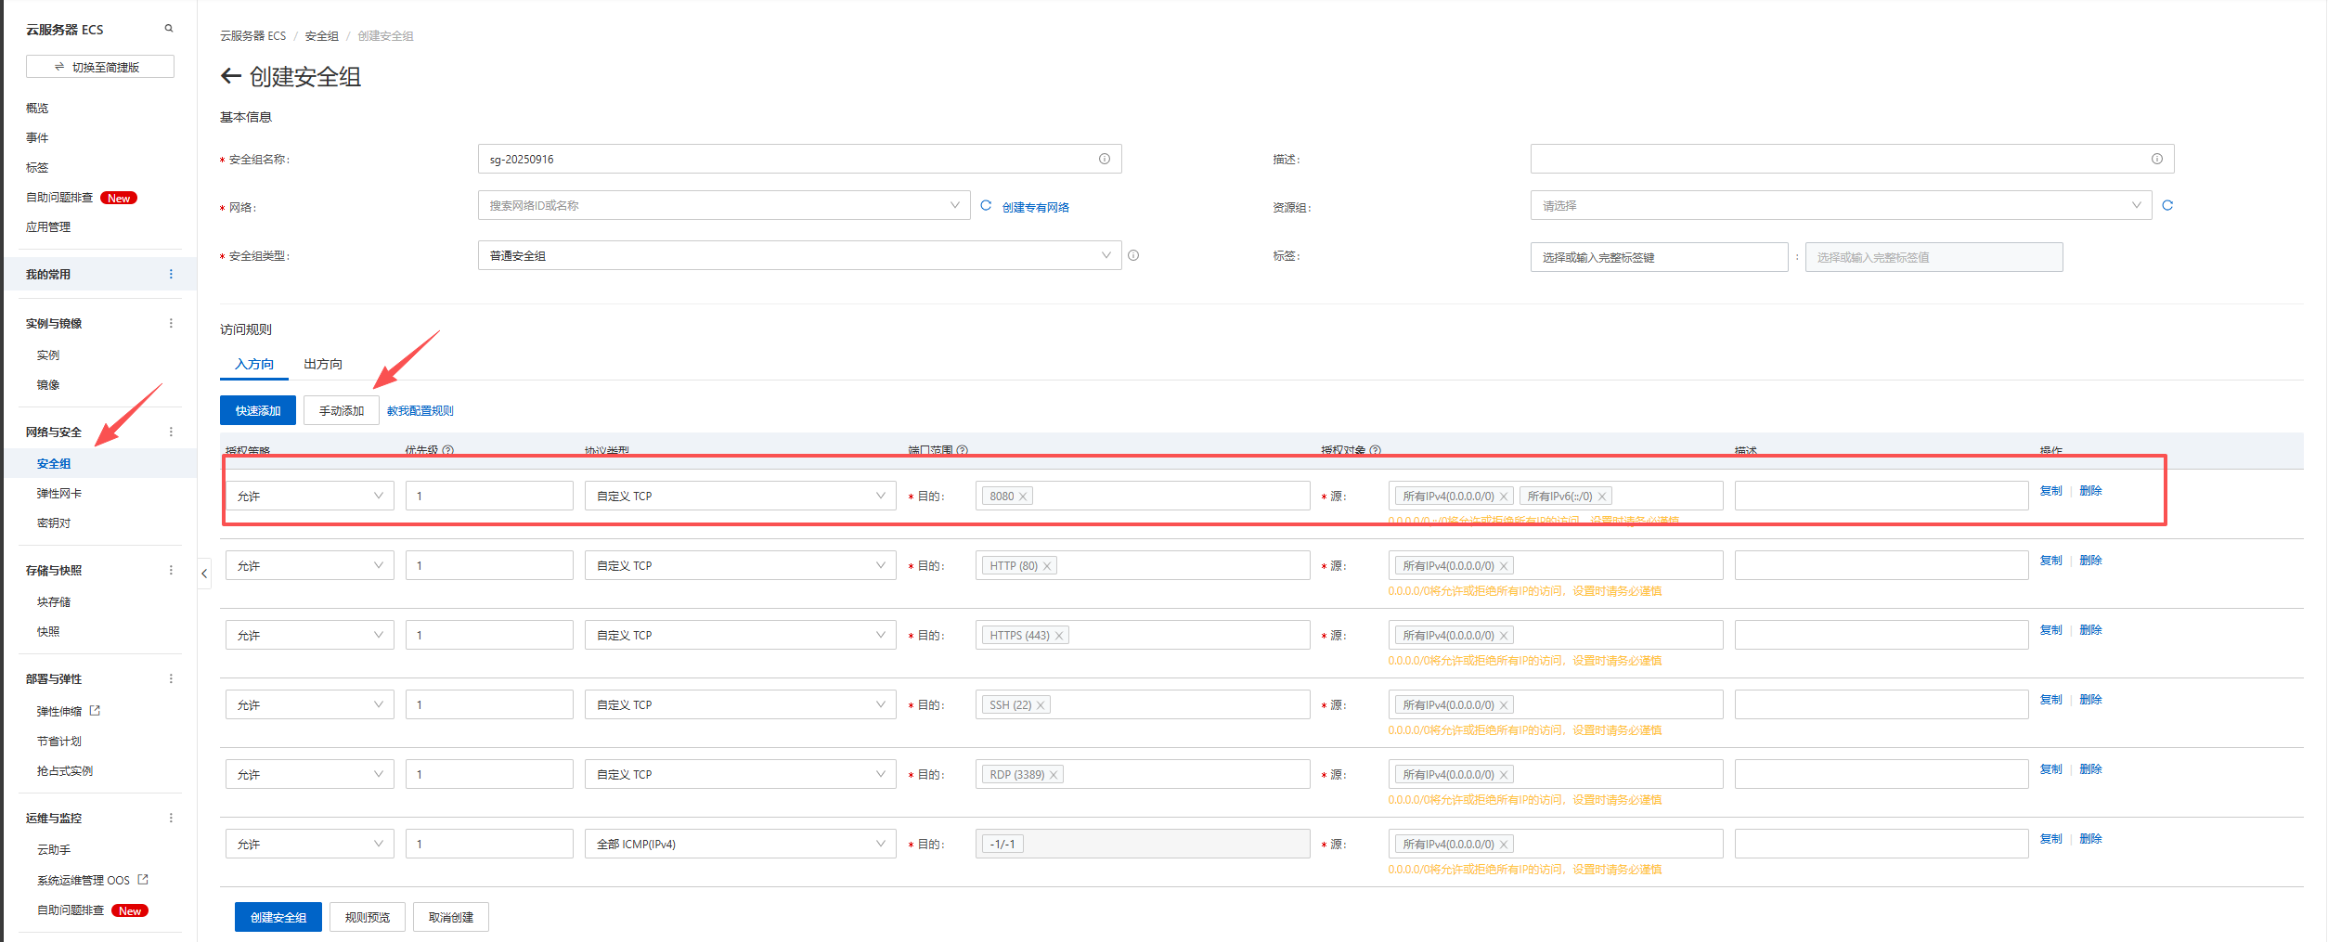Open the 网络 search dropdown
This screenshot has width=2328, height=942.
[723, 206]
